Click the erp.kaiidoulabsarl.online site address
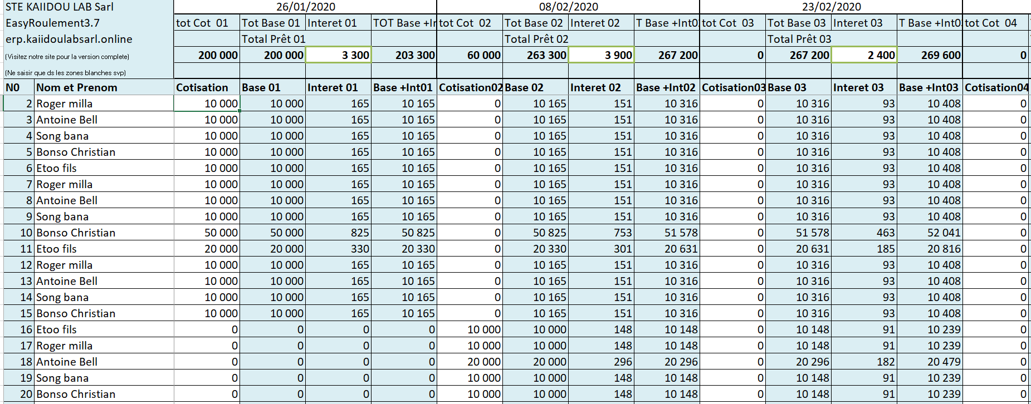The image size is (1031, 404). coord(69,39)
